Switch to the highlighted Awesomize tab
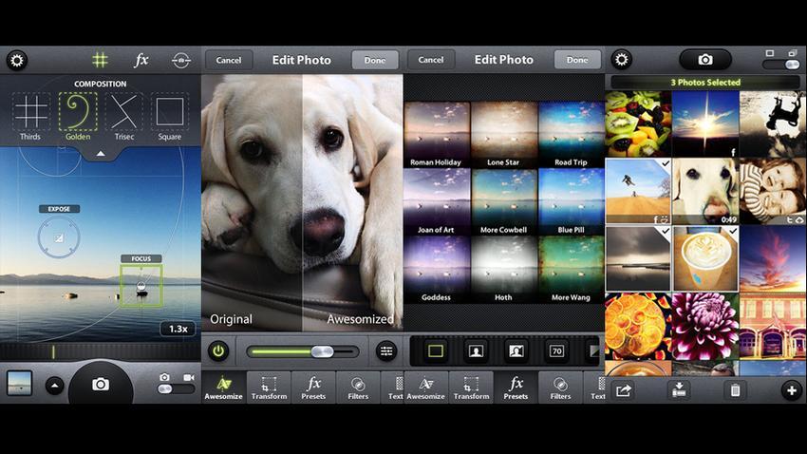The width and height of the screenshot is (807, 454). point(224,387)
